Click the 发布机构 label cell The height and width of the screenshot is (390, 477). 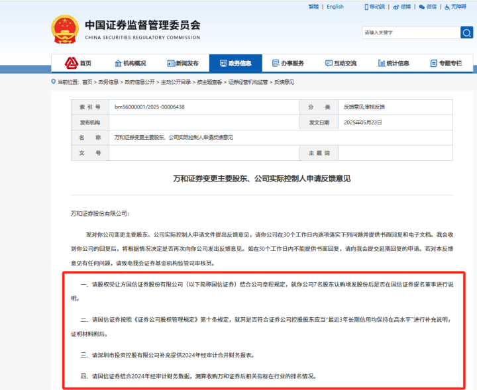point(90,122)
